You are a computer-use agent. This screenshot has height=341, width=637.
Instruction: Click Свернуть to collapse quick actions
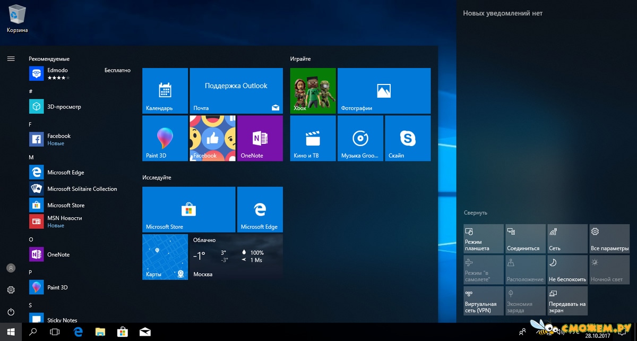click(475, 212)
